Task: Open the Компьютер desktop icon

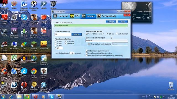Action: click(14, 45)
